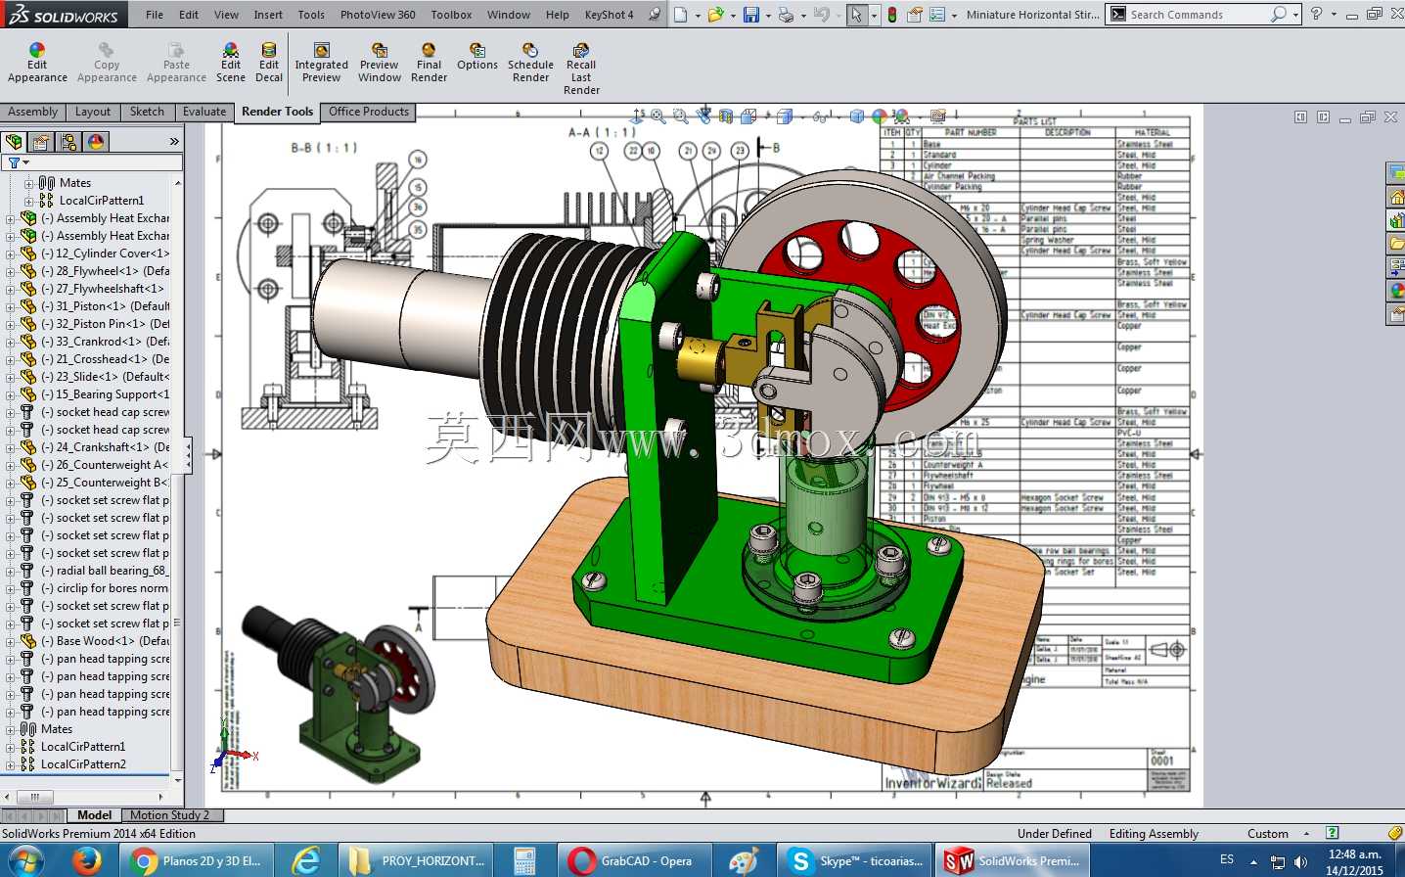The image size is (1405, 877).
Task: Click the Edit Scene icon
Action: click(x=231, y=63)
